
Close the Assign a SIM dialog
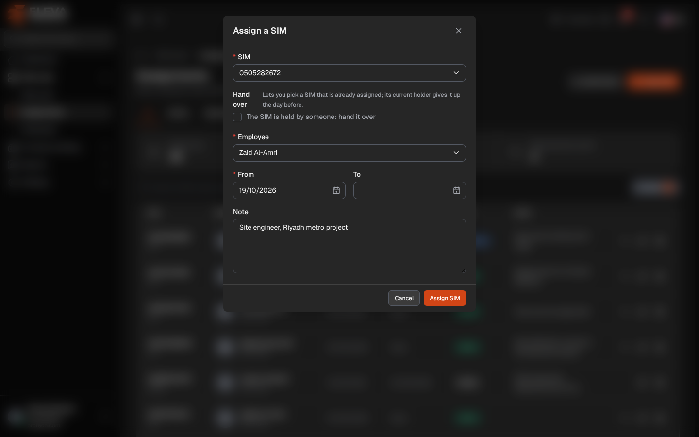(459, 31)
